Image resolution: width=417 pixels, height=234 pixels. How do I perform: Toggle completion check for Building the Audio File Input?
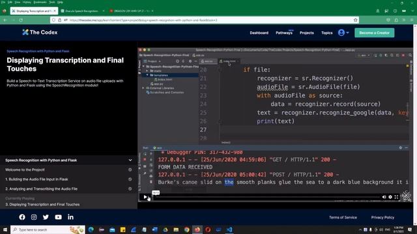click(130, 179)
